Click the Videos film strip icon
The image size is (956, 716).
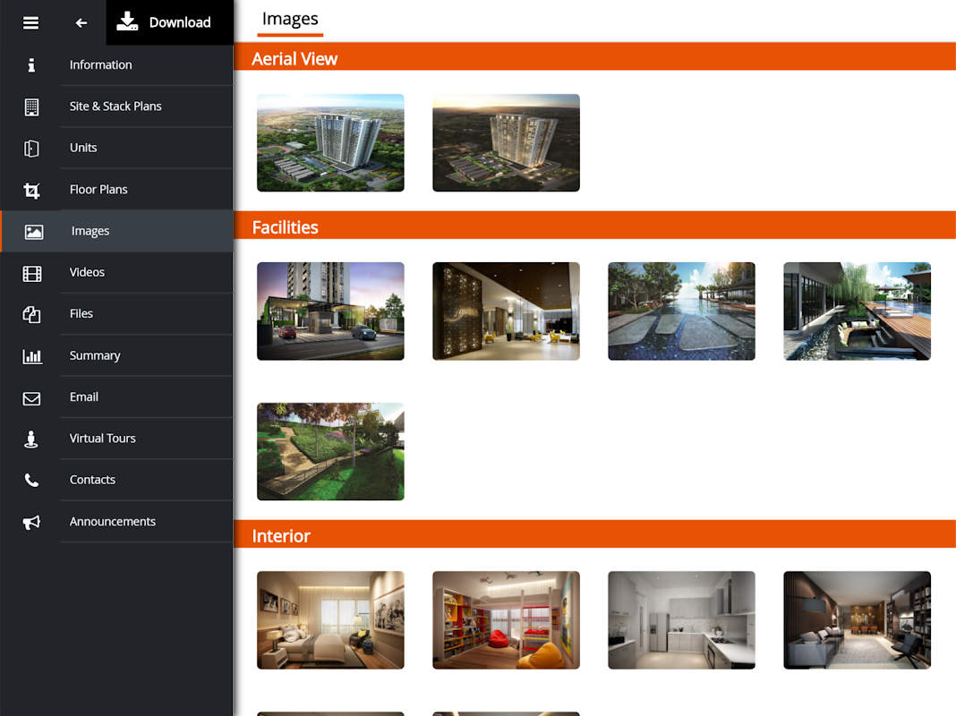pyautogui.click(x=31, y=274)
